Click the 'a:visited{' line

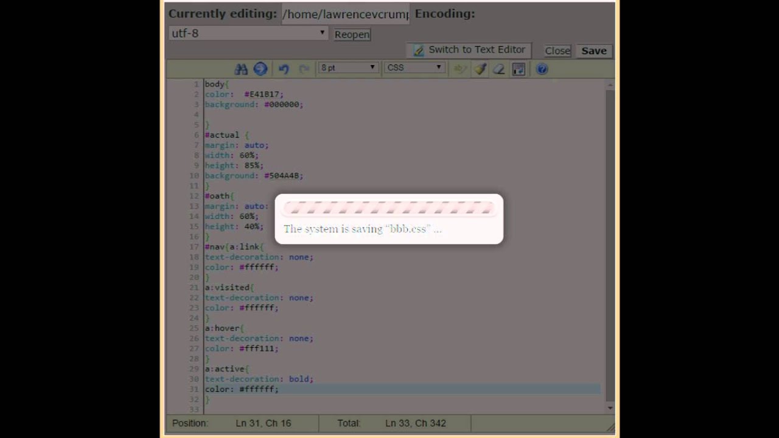click(x=230, y=287)
